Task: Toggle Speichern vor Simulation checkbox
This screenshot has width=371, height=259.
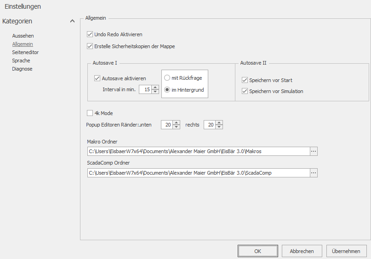Action: (245, 91)
